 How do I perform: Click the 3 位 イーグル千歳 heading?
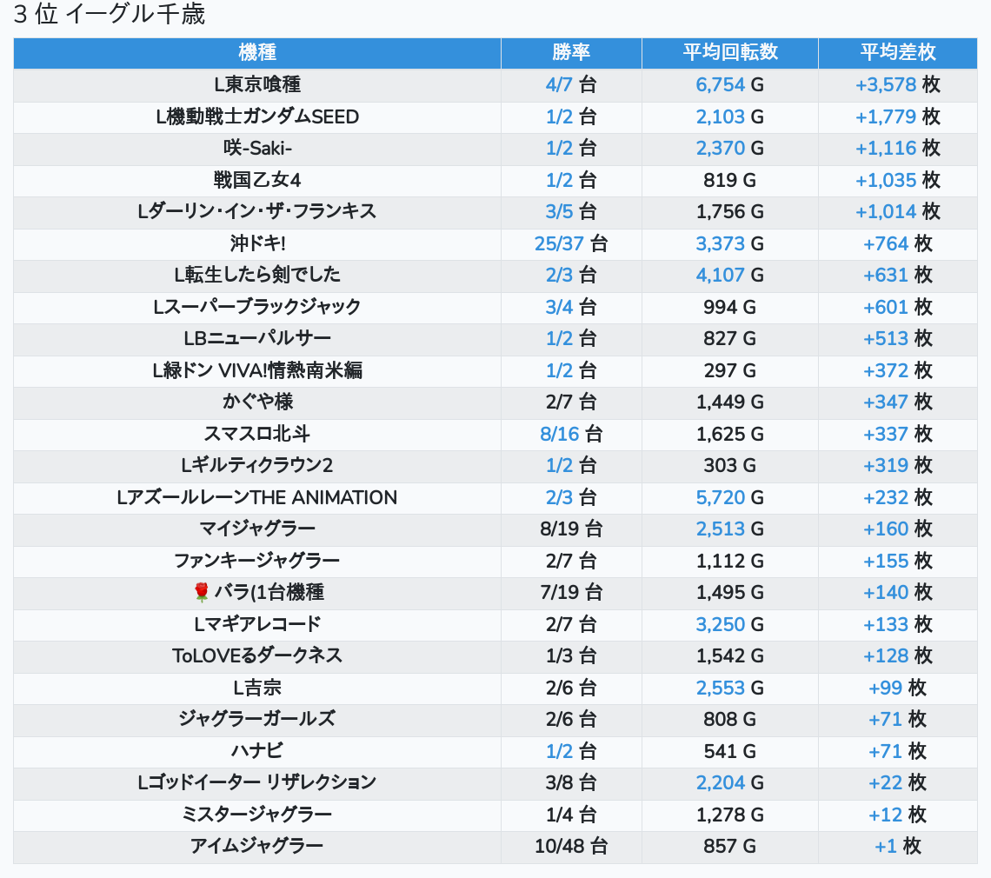point(110,14)
